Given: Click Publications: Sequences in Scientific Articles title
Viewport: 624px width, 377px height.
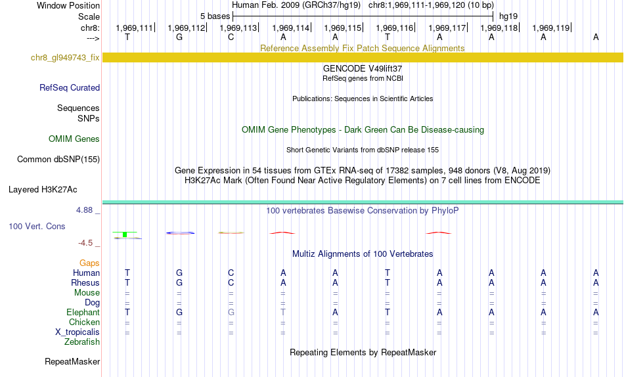Looking at the screenshot, I should 363,99.
